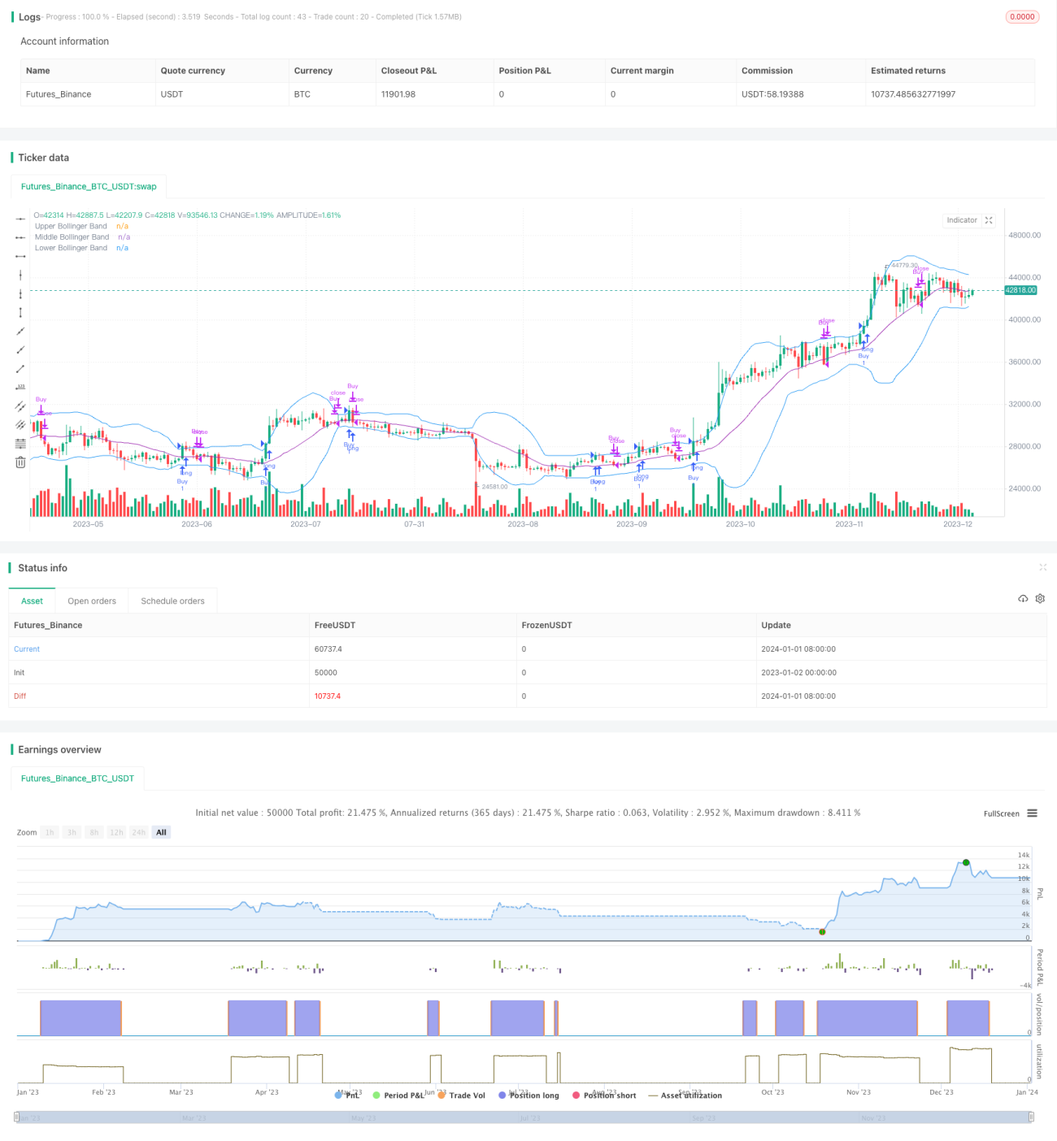Select the parallel channel drawing tool
This screenshot has height=1141, width=1057.
tap(20, 406)
